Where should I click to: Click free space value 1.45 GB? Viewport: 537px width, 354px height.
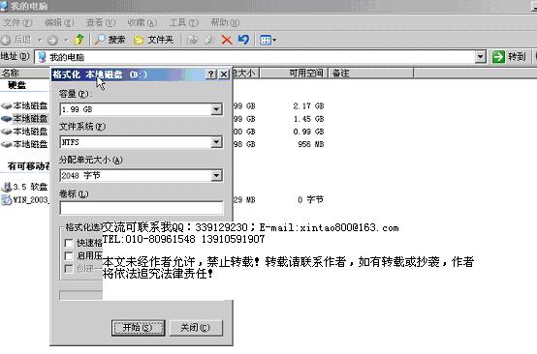pos(308,119)
